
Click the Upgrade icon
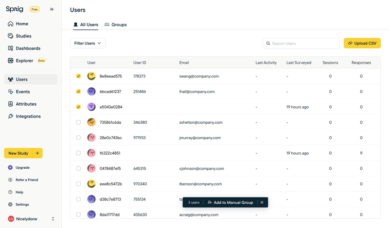tap(10, 167)
